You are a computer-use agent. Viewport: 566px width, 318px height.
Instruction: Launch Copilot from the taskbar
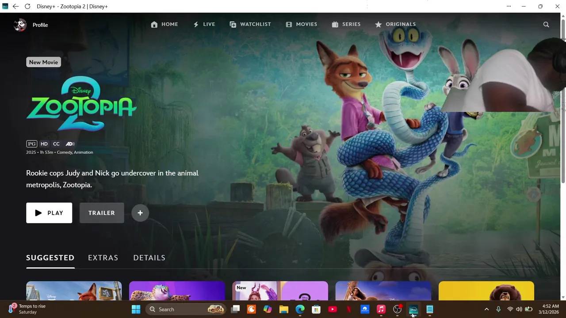[268, 309]
